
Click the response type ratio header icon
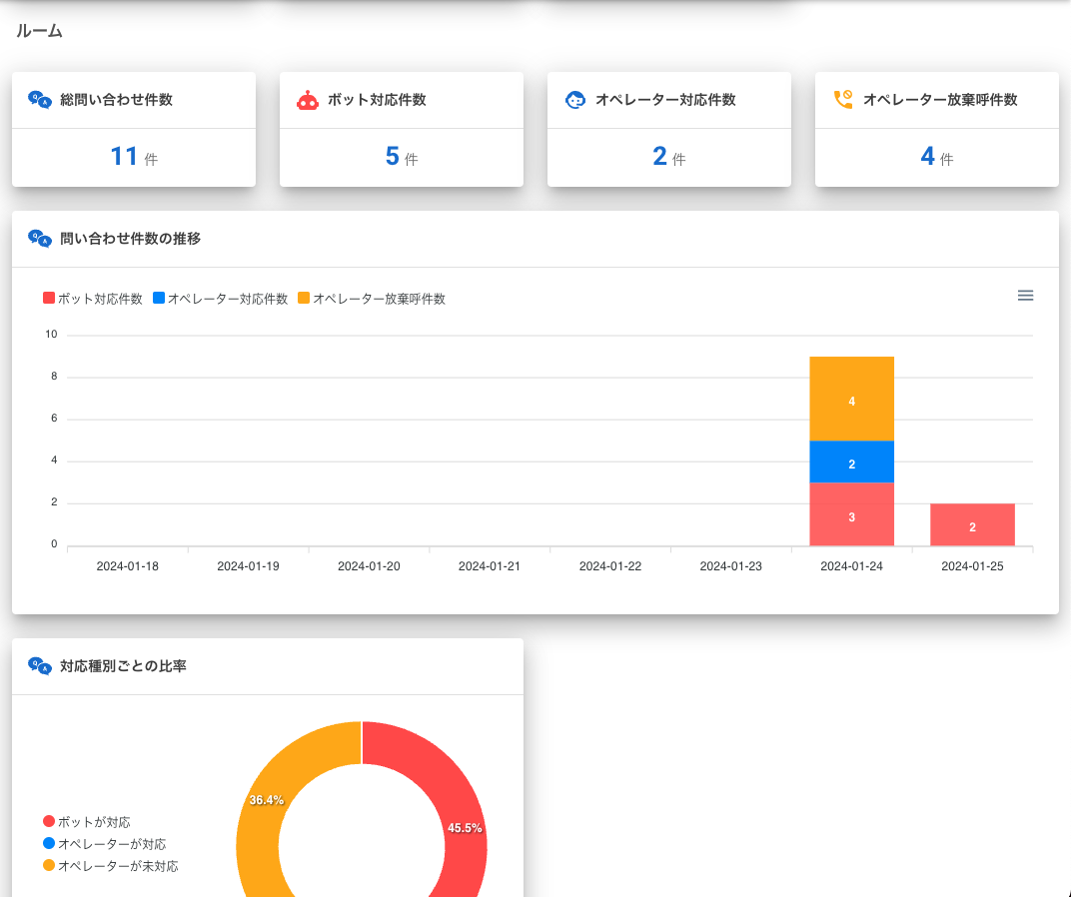[x=40, y=666]
